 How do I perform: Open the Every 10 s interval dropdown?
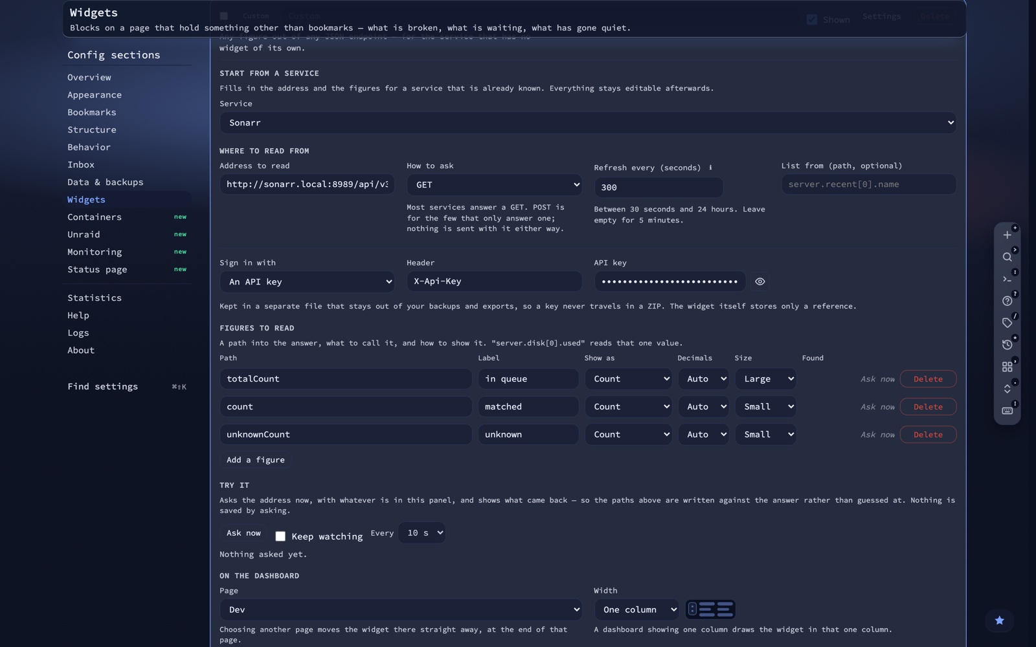tap(422, 533)
